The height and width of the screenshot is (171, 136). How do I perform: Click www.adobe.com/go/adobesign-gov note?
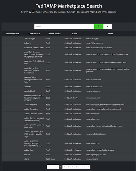(100, 150)
